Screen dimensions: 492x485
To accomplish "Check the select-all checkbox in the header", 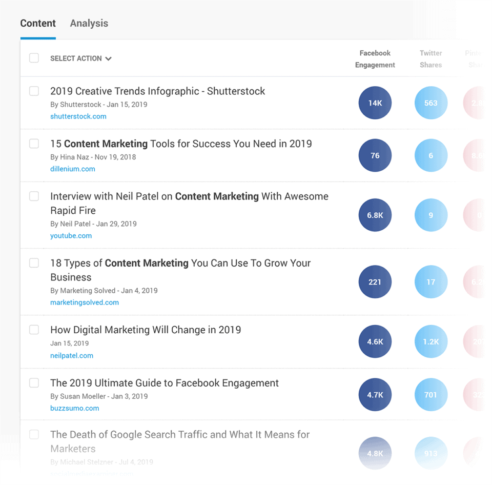I will (34, 58).
